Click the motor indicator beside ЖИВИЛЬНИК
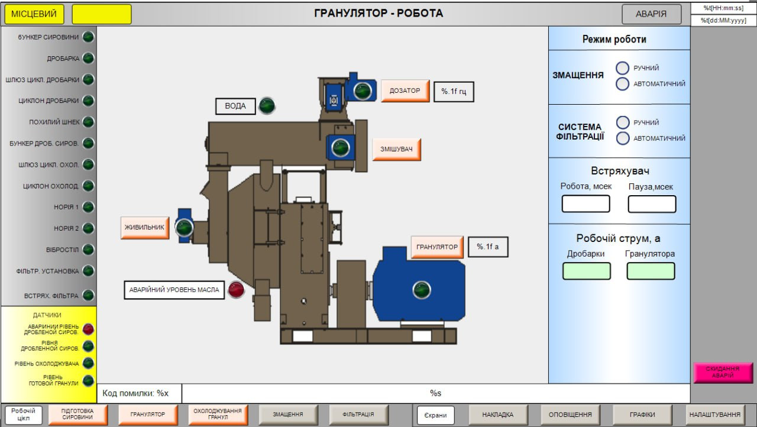The width and height of the screenshot is (757, 427). pyautogui.click(x=185, y=227)
